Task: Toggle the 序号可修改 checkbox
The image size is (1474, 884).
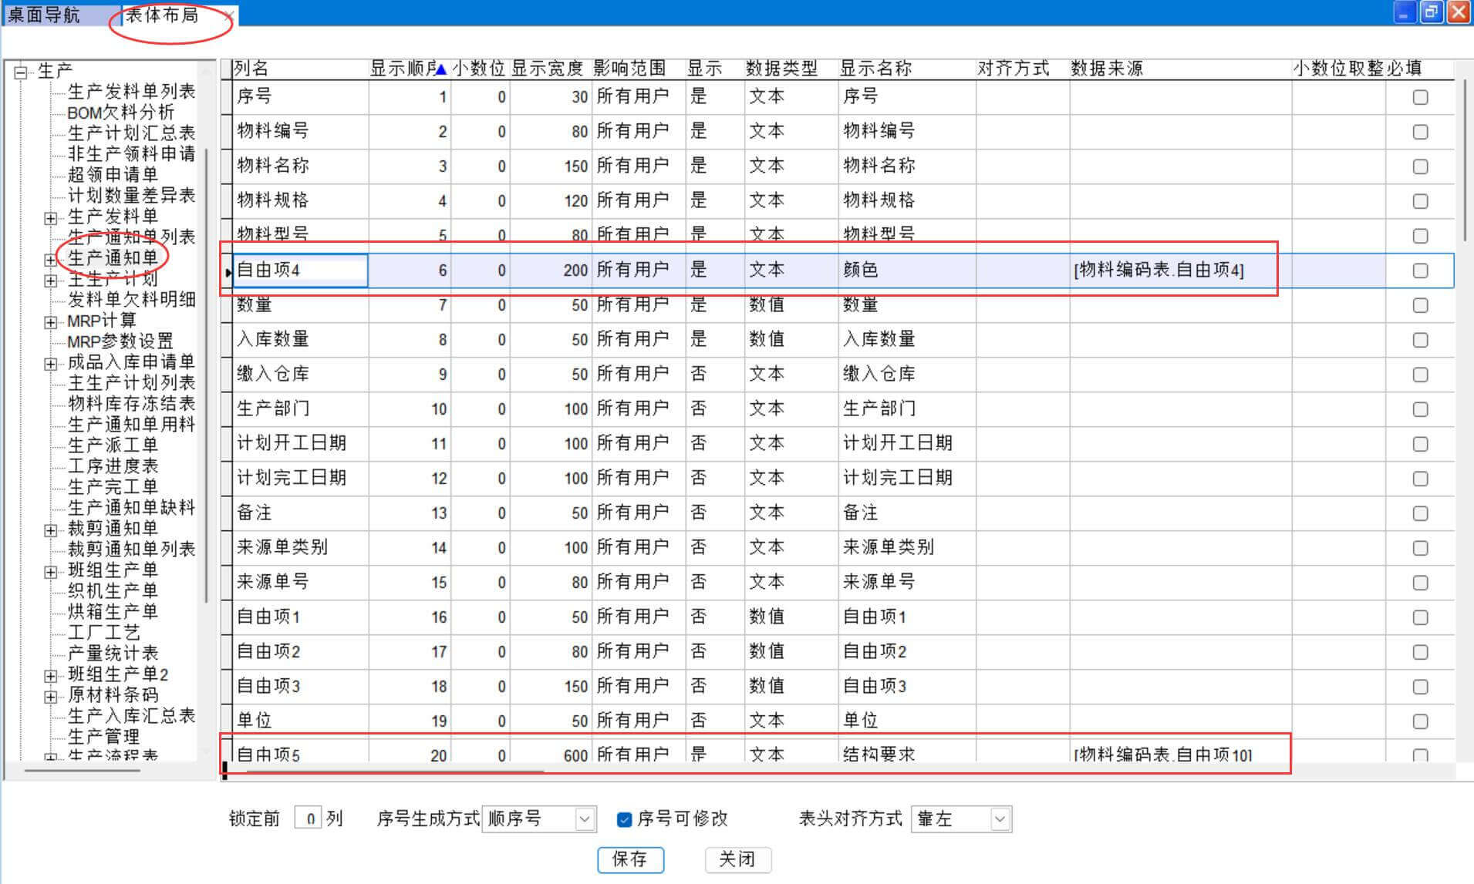Action: (624, 819)
